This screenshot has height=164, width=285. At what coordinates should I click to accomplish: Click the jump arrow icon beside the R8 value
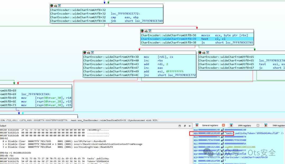pos(222,161)
